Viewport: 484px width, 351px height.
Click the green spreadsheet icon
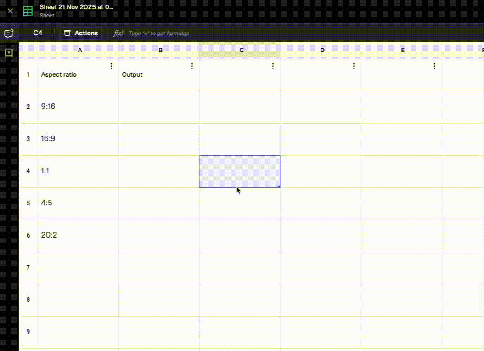click(28, 11)
